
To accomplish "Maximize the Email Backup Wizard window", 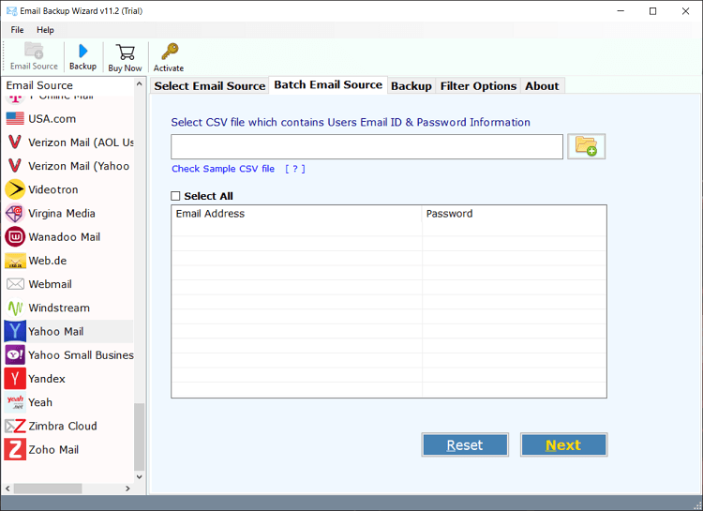I will coord(652,11).
